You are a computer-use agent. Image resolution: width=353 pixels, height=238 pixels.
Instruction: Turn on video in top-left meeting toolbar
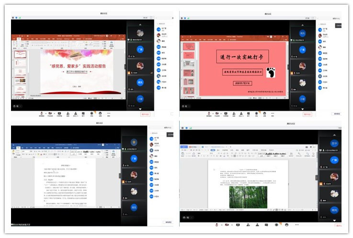pos(51,113)
